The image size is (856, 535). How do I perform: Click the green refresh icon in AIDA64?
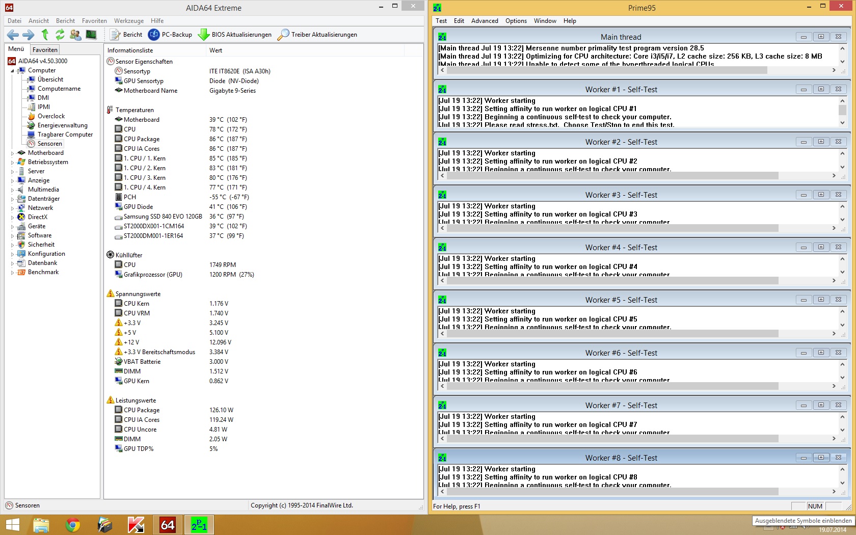[x=60, y=35]
